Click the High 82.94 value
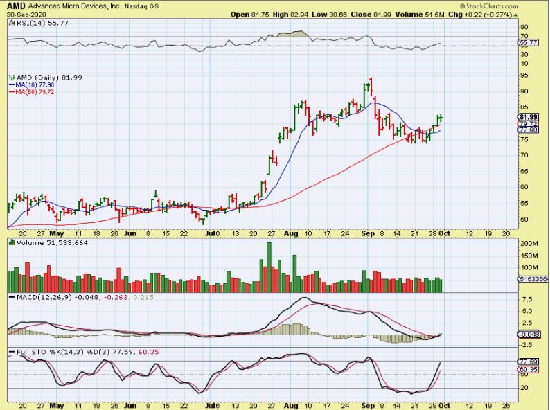This screenshot has height=410, width=550. 290,15
